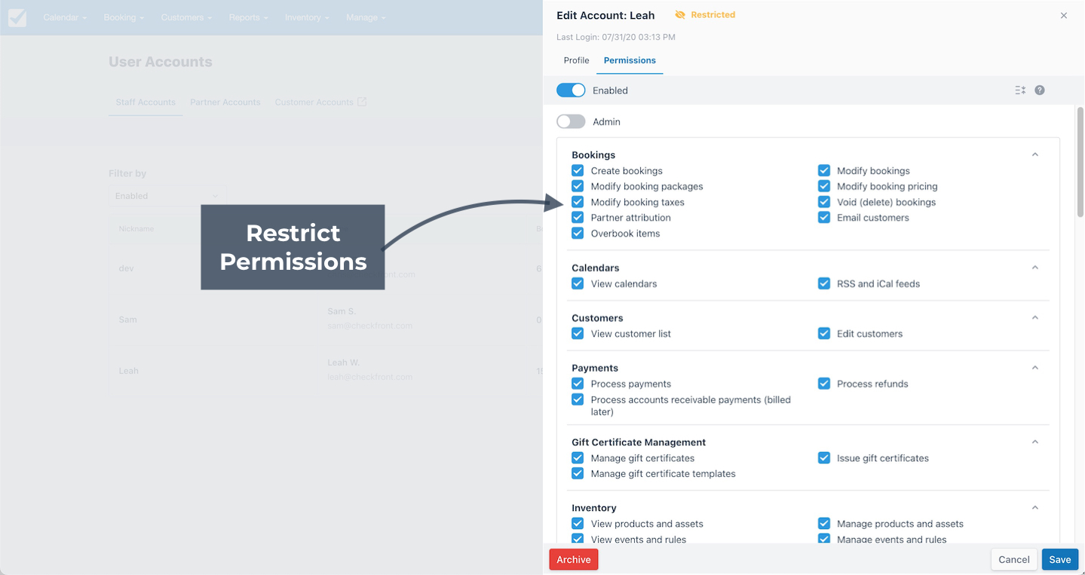Collapse the Calendars section

coord(1035,268)
